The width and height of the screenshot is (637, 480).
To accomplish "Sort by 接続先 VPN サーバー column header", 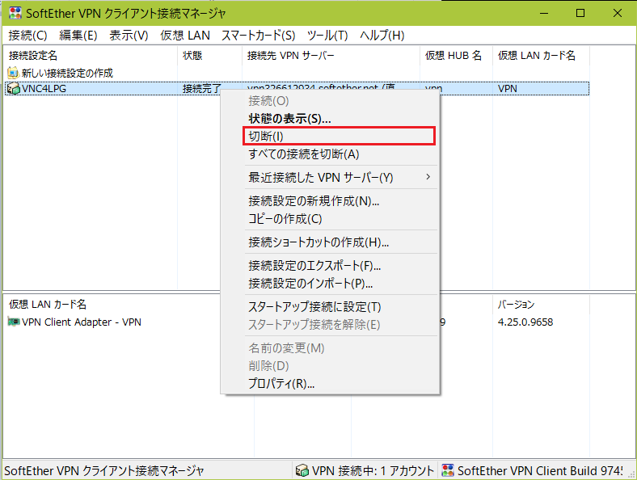I will [x=331, y=56].
